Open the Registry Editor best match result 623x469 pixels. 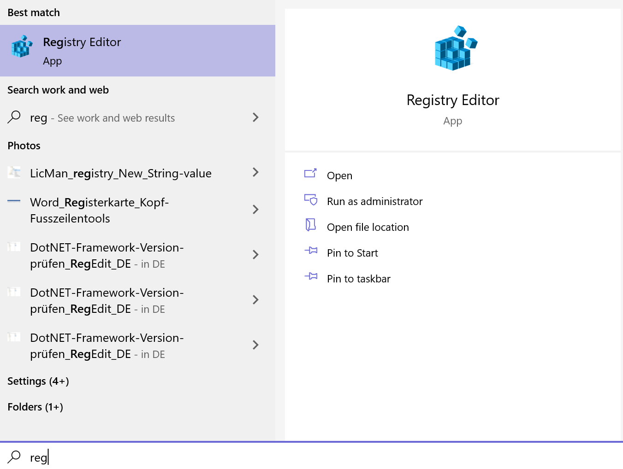137,51
